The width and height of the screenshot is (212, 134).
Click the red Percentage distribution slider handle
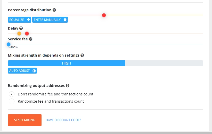[x=104, y=15]
